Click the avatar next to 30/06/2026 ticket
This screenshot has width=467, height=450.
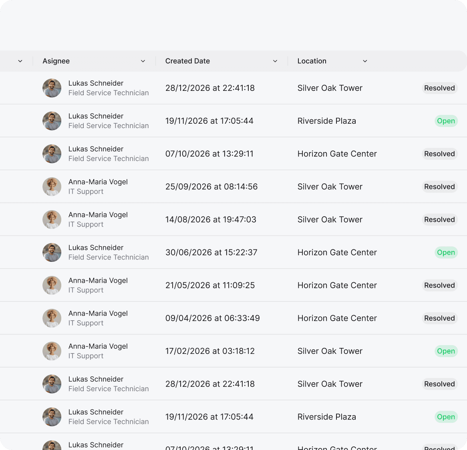pyautogui.click(x=52, y=253)
